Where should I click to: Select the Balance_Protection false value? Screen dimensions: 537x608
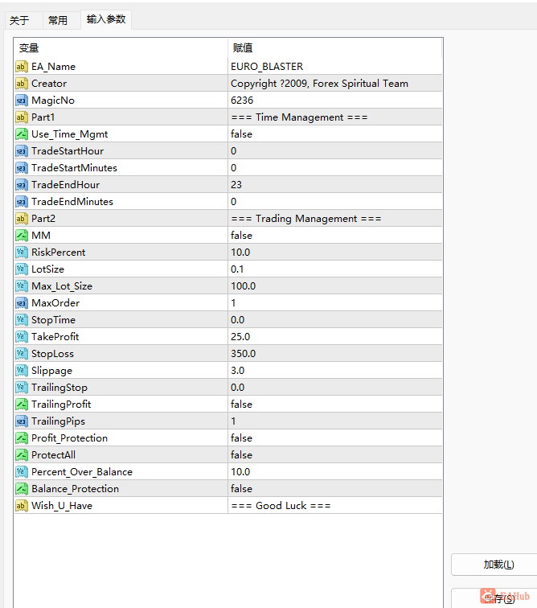(x=335, y=489)
